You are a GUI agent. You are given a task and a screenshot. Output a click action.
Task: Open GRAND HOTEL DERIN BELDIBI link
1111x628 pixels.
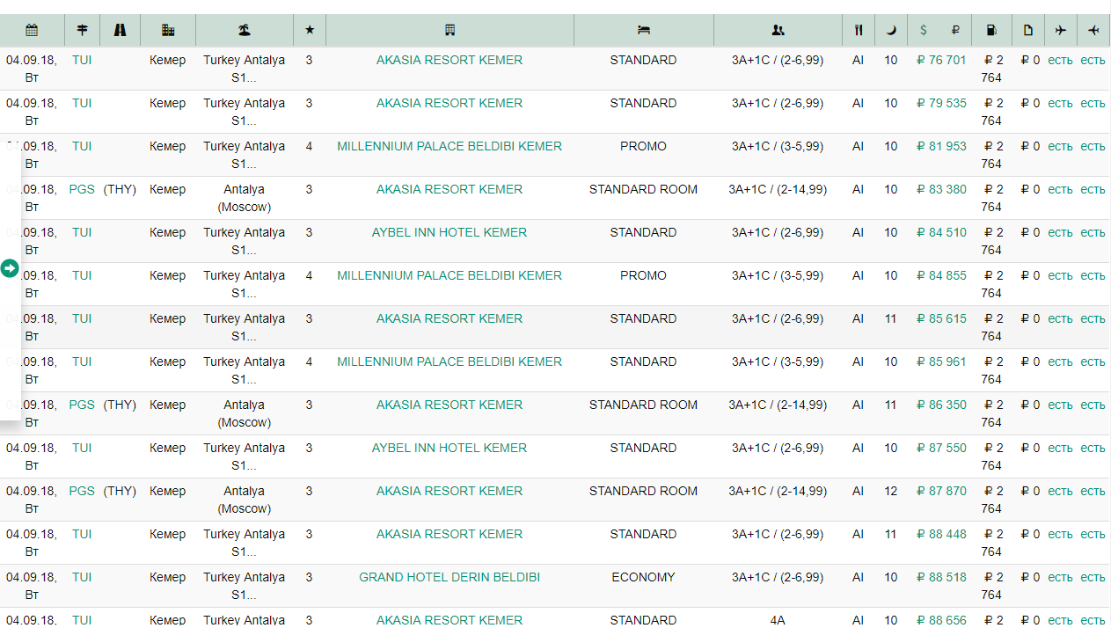(450, 577)
